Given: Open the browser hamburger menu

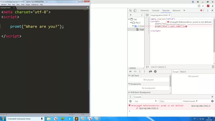Looking at the screenshot, I should (198, 2).
